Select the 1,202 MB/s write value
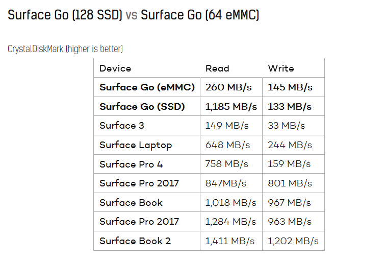This screenshot has height=261, width=386. pyautogui.click(x=293, y=241)
